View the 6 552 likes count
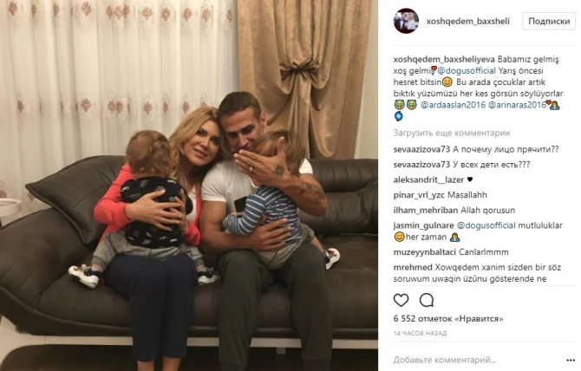This screenshot has height=371, width=581. 448,318
